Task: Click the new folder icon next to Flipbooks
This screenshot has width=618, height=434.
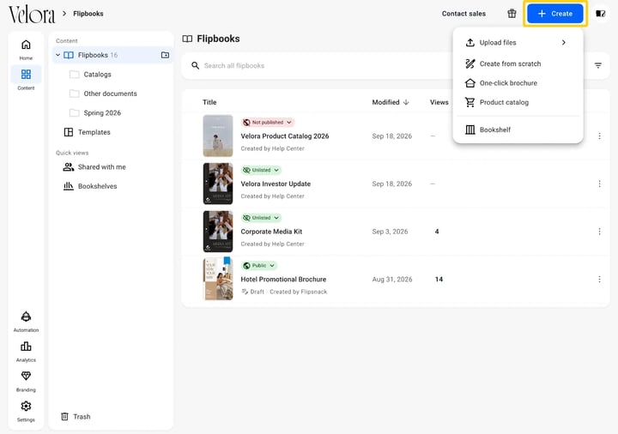Action: click(x=165, y=55)
